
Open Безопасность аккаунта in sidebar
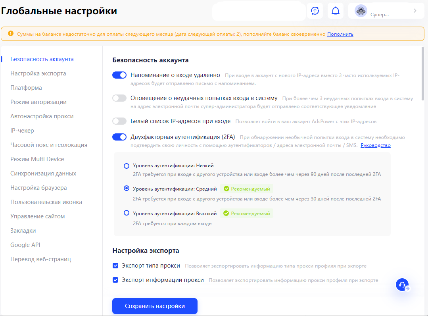42,59
